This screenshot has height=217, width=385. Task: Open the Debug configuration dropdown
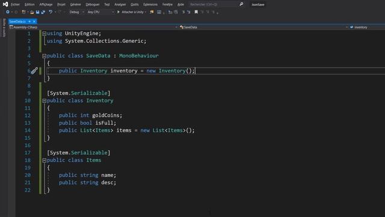[76, 12]
